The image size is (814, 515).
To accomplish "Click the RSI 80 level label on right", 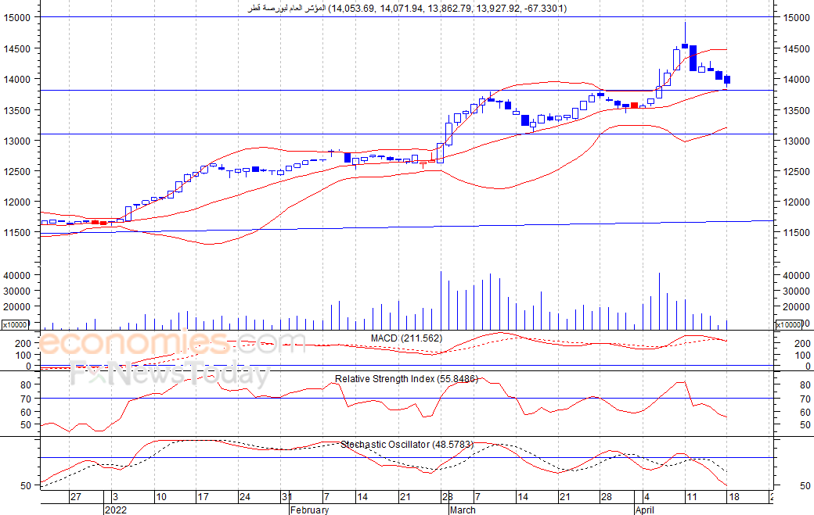I will [x=805, y=385].
